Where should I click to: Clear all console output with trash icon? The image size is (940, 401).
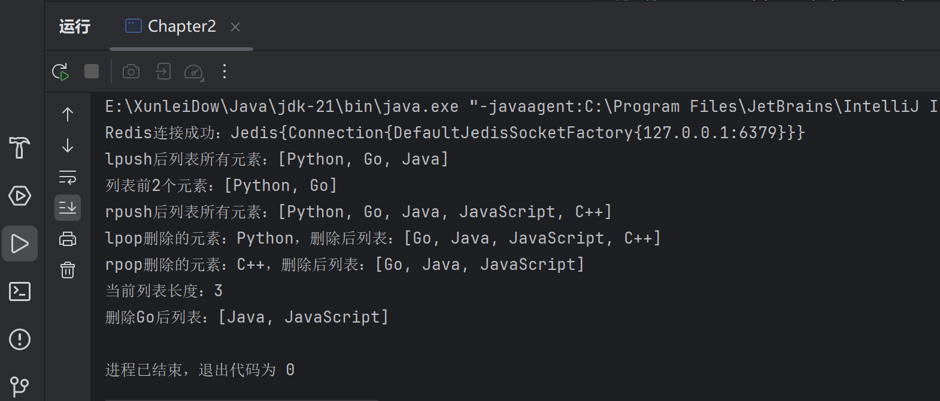click(x=68, y=270)
